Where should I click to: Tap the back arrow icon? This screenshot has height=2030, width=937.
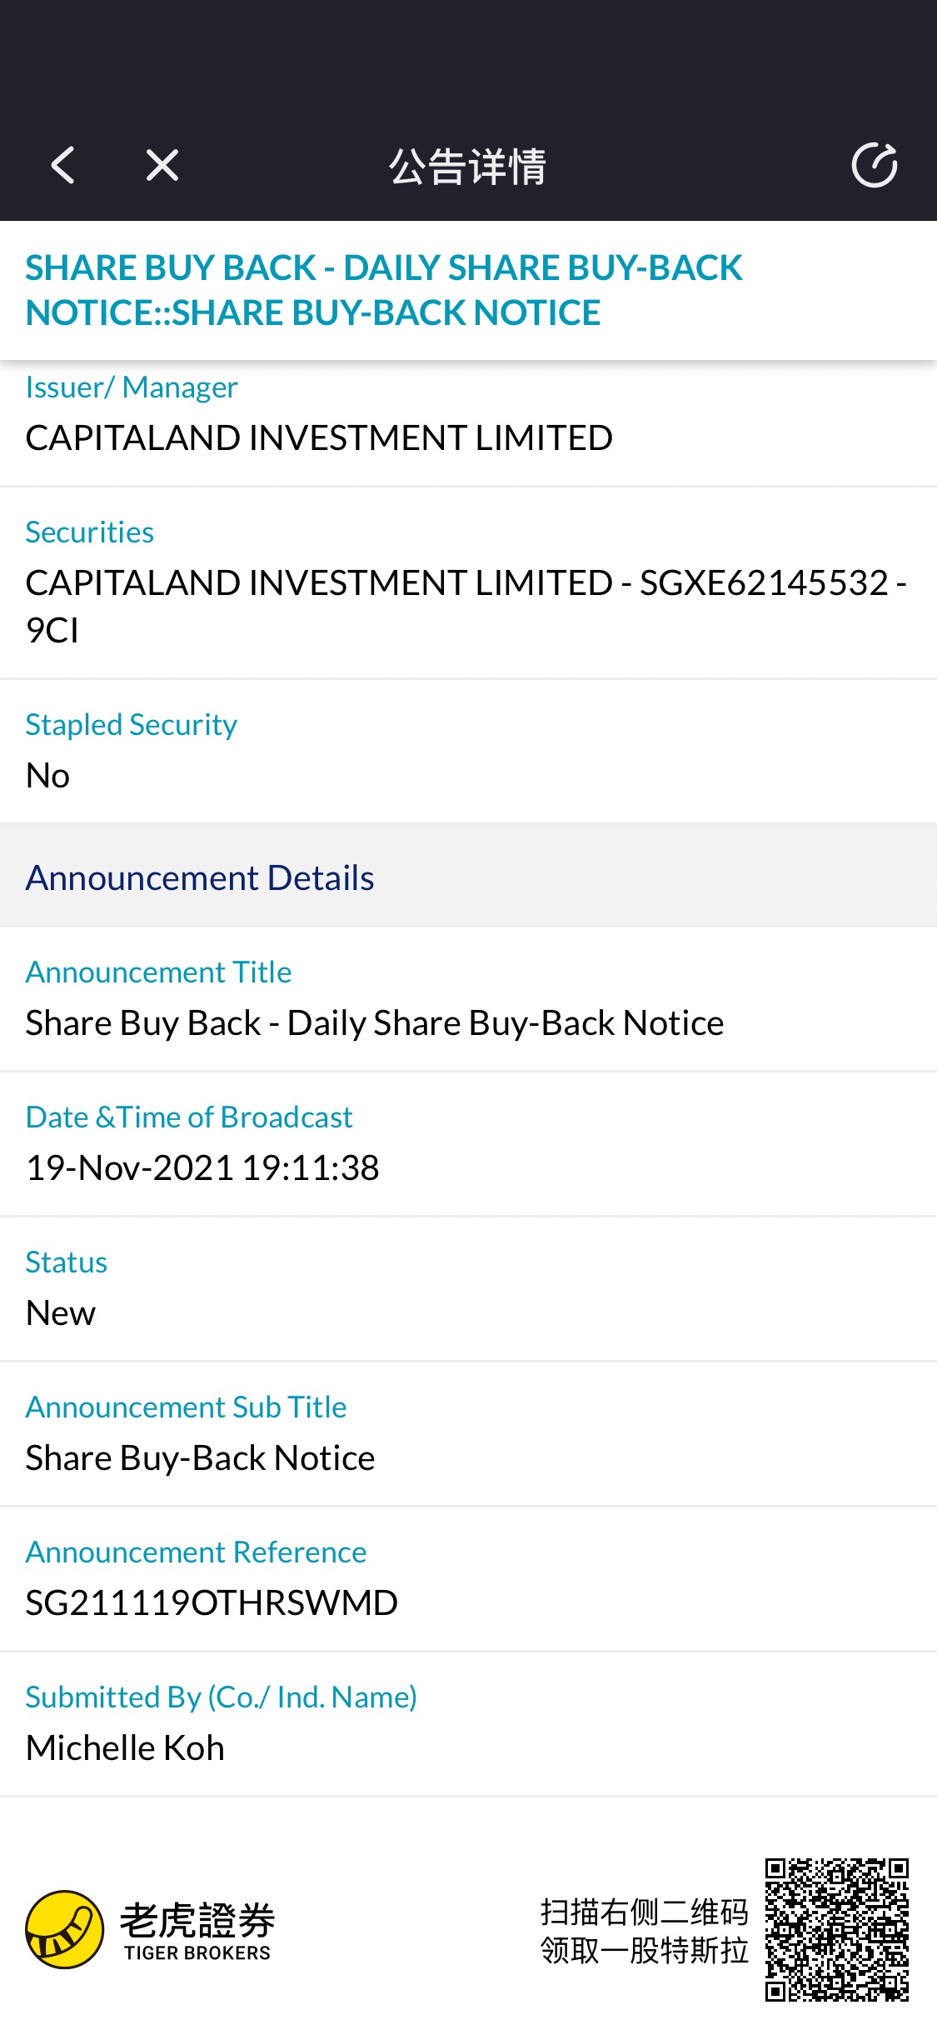coord(62,165)
